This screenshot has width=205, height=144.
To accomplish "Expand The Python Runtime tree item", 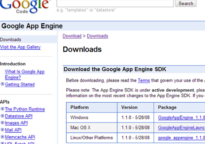I will tap(2, 109).
